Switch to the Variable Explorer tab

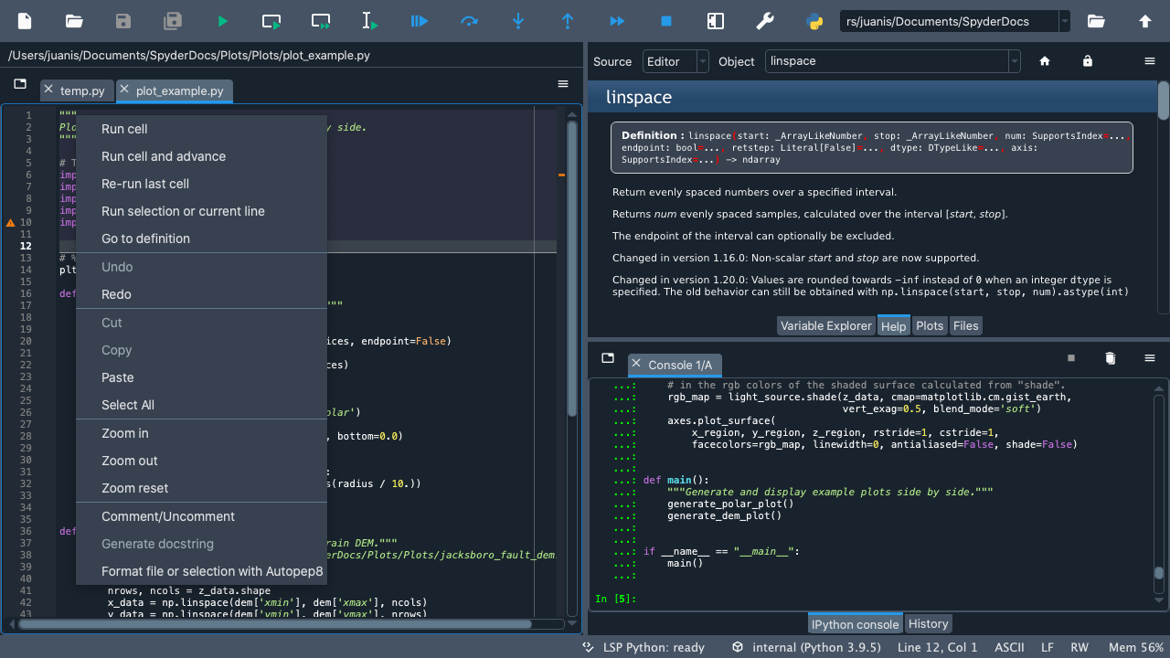(825, 326)
